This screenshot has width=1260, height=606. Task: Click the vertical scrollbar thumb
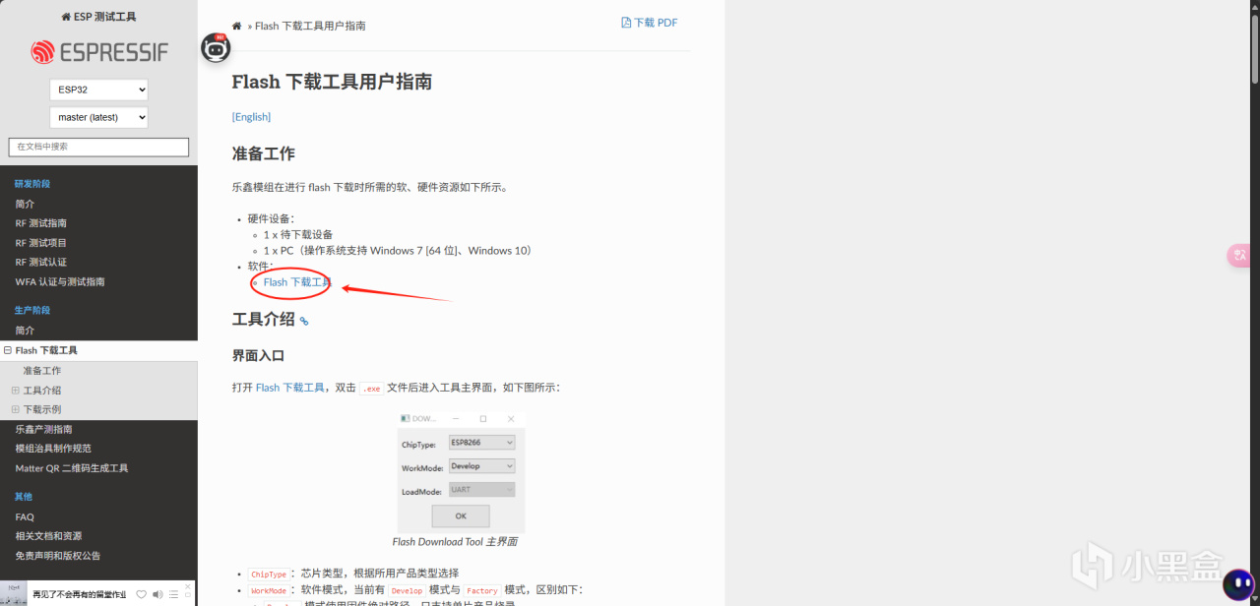click(1253, 49)
